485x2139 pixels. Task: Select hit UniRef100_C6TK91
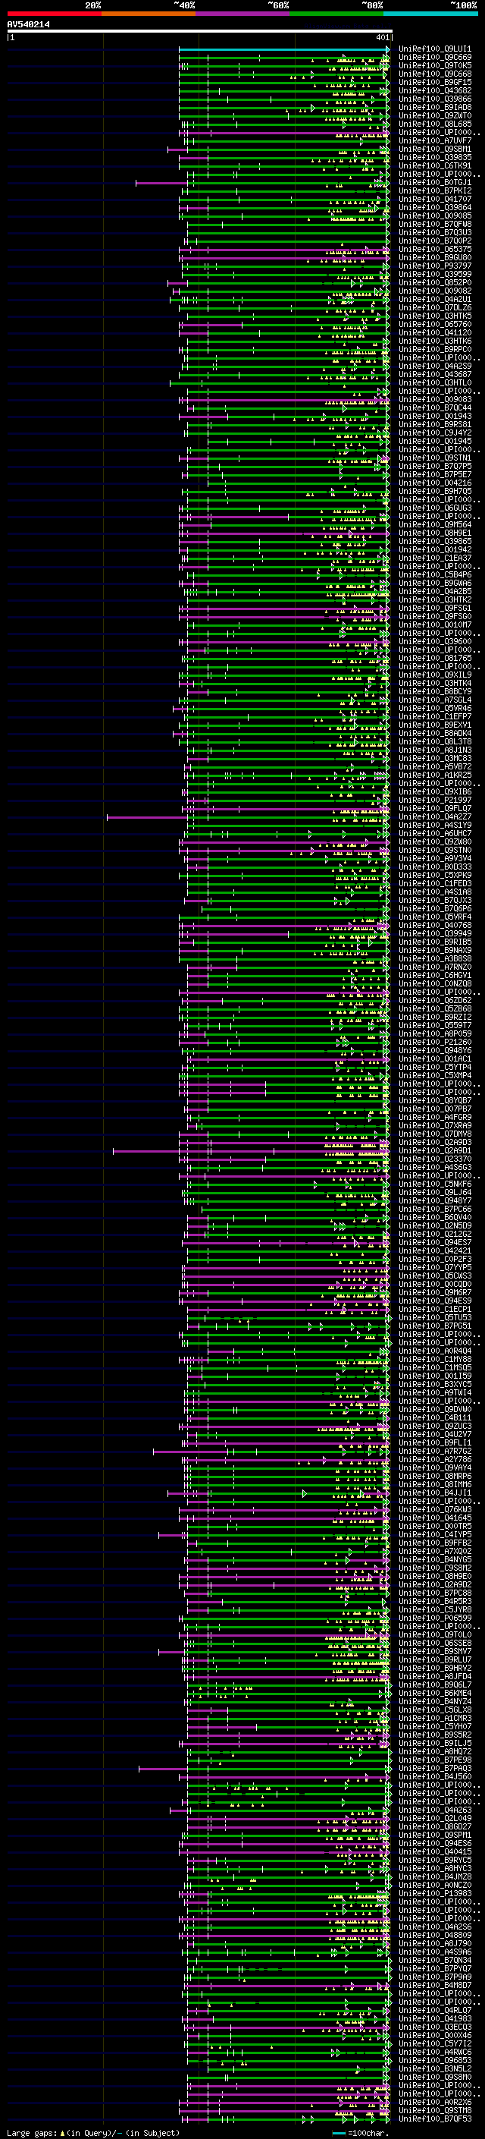[435, 166]
